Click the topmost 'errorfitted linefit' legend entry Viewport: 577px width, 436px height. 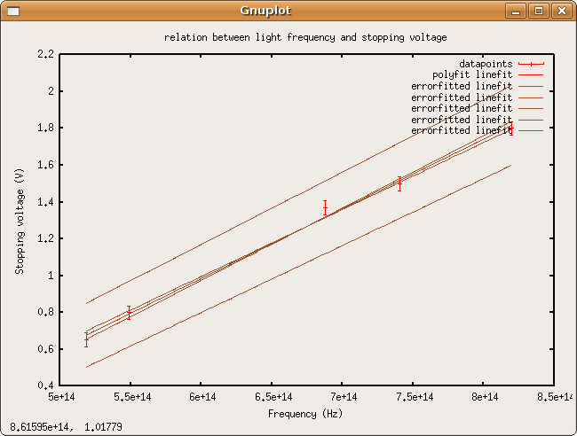click(x=462, y=86)
